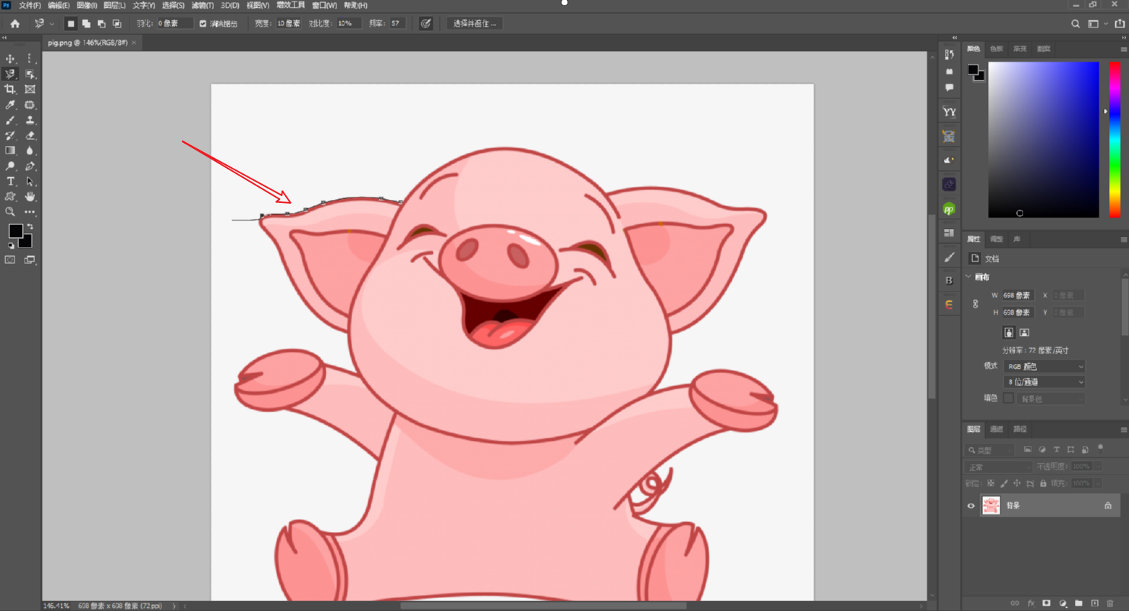The image size is (1129, 611).
Task: Select the Hand tool
Action: pos(30,196)
